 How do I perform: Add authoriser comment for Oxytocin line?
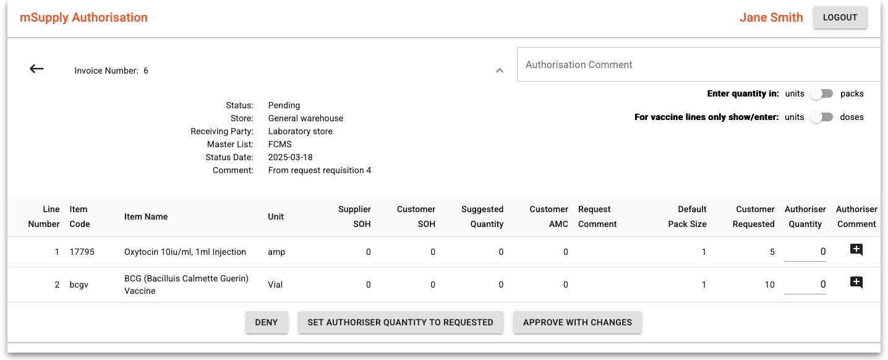(x=856, y=251)
